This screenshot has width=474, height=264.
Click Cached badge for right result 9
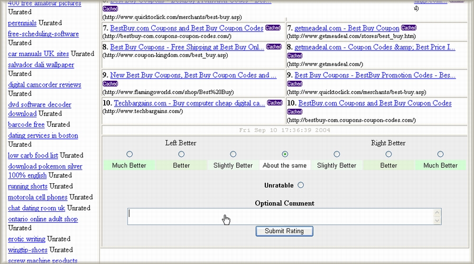click(x=294, y=83)
